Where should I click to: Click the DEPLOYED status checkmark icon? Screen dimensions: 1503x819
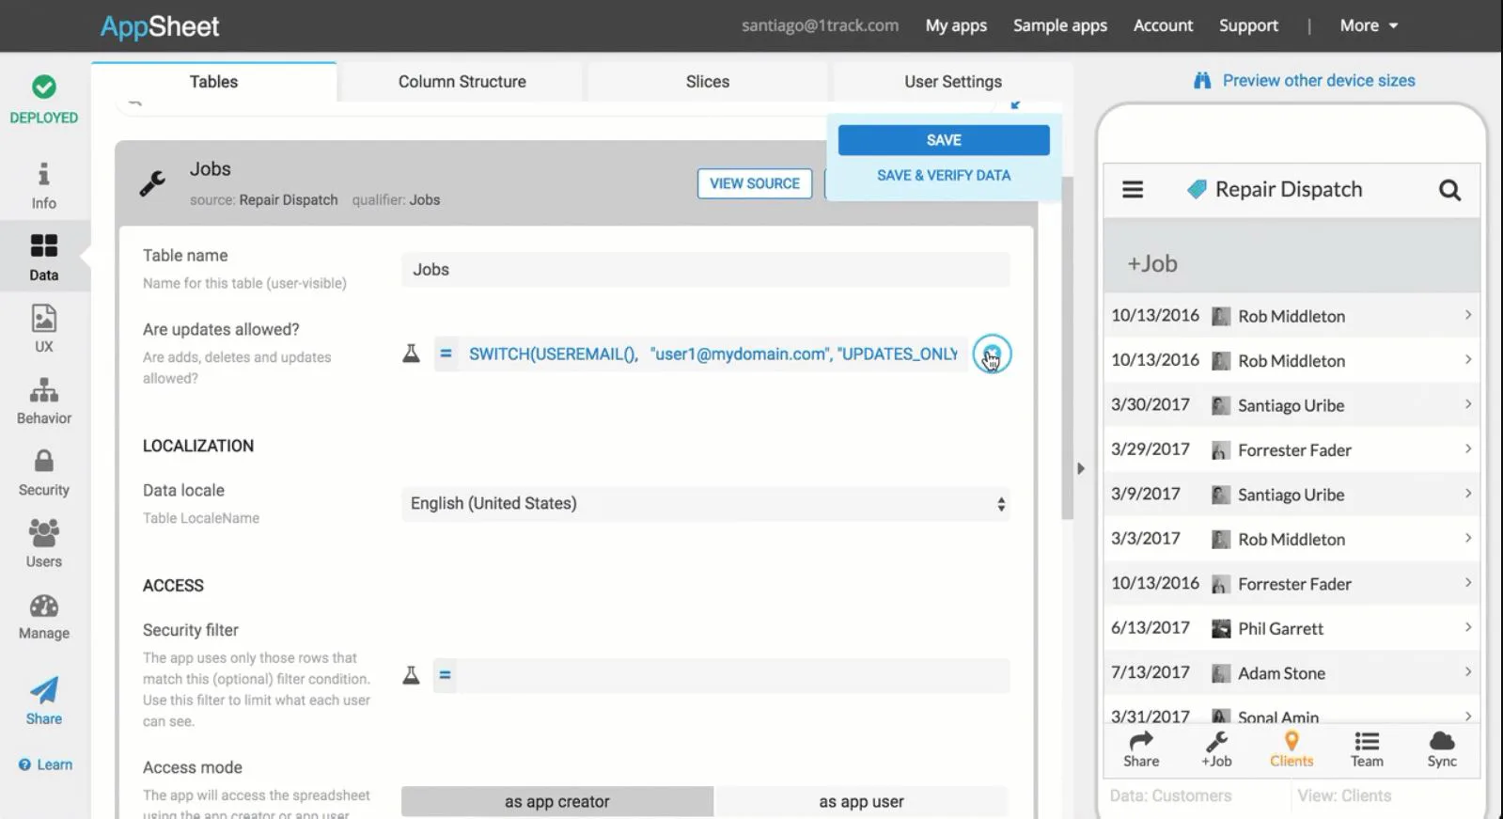(43, 87)
